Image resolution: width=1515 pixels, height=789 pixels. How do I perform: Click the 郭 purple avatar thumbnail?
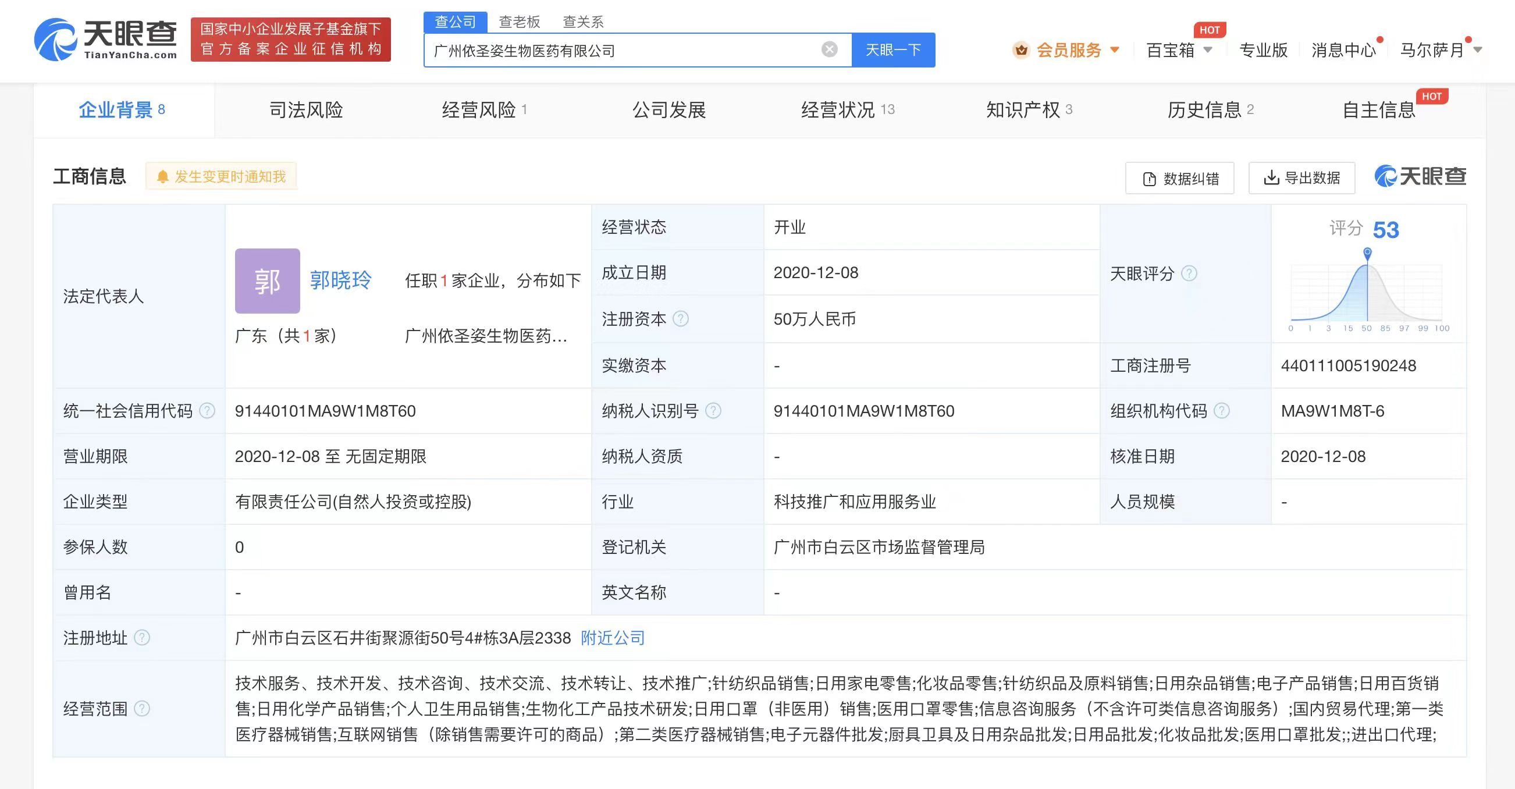pos(268,280)
